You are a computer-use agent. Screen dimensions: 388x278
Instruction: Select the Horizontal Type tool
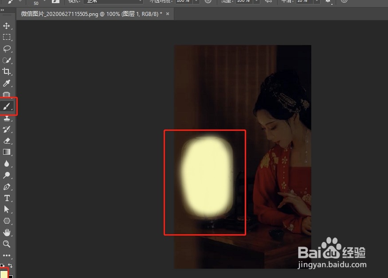pos(7,198)
